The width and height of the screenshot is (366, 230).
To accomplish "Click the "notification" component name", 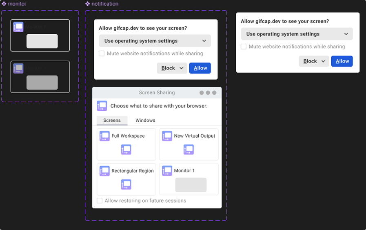I will tap(105, 4).
